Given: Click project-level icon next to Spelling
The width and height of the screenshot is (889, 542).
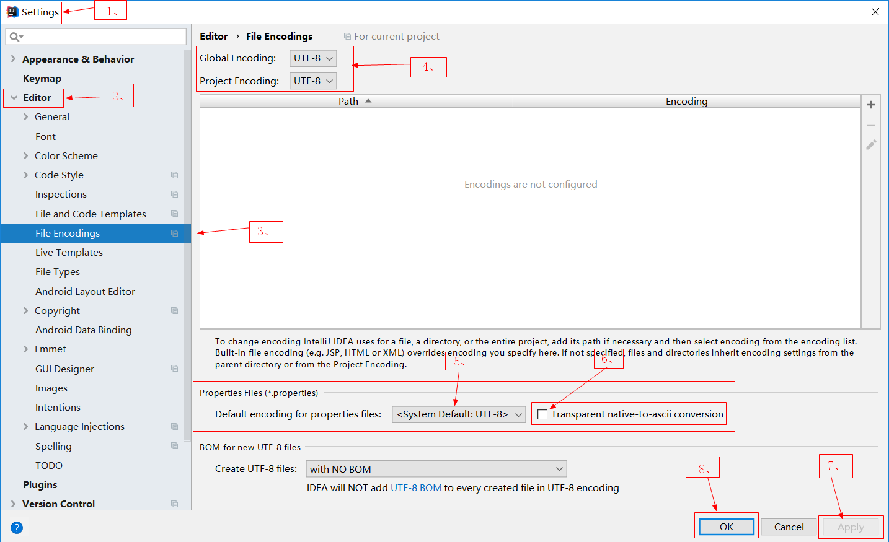Looking at the screenshot, I should 174,446.
